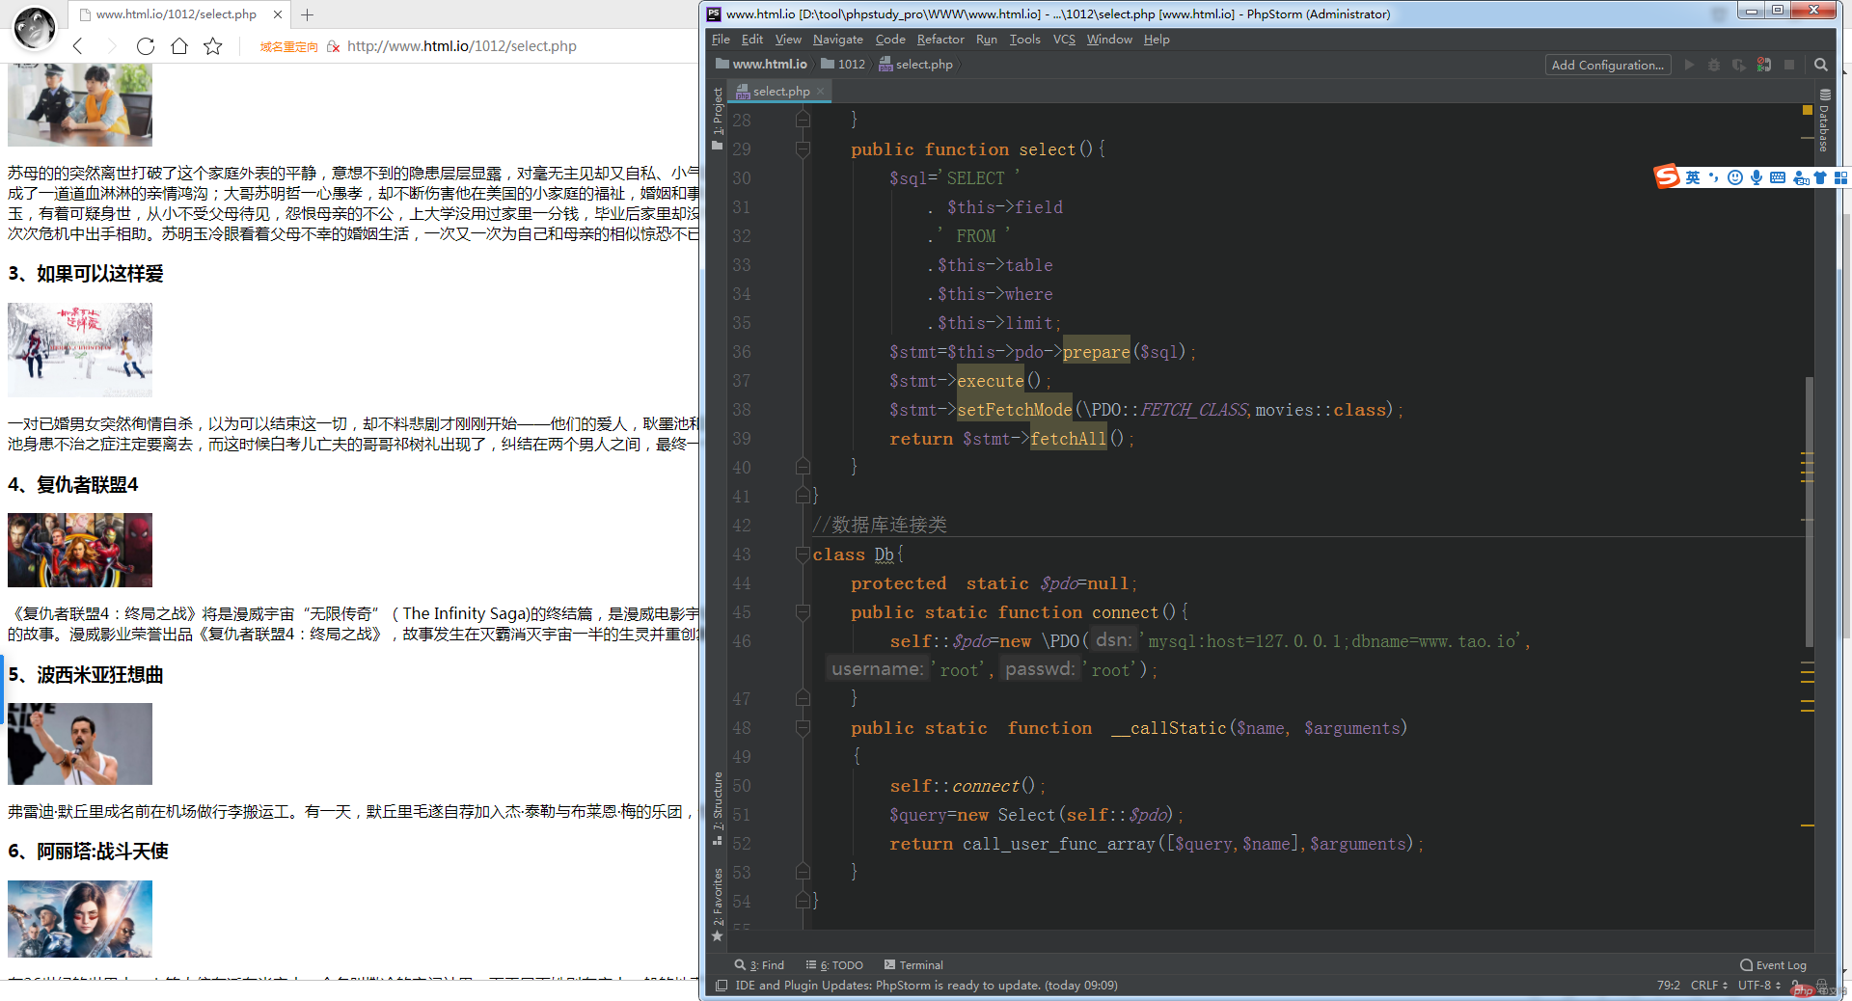The image size is (1852, 1001).
Task: Click the Sogou user account icon
Action: tap(1800, 177)
